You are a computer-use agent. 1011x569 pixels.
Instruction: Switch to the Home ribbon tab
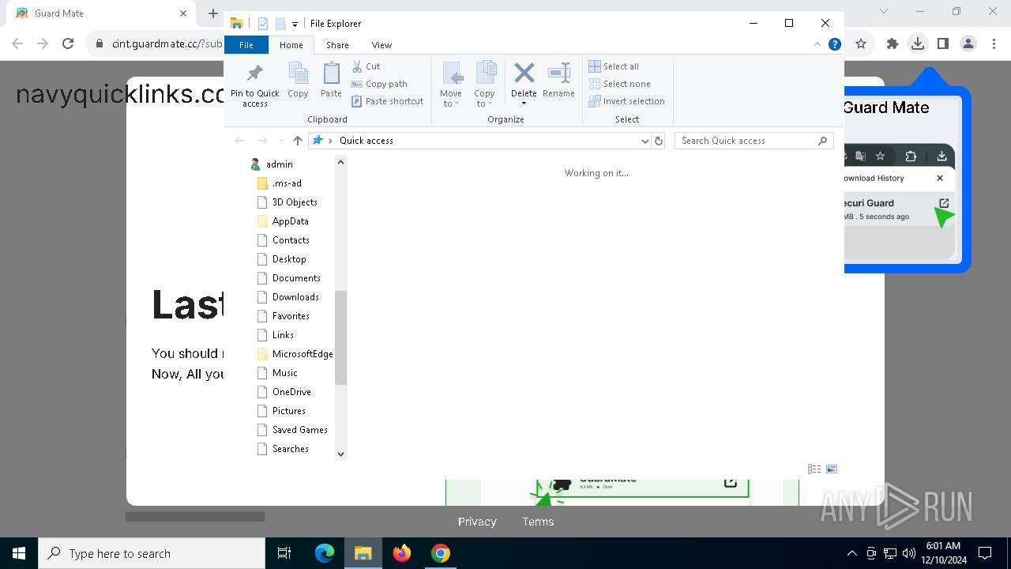pos(291,45)
